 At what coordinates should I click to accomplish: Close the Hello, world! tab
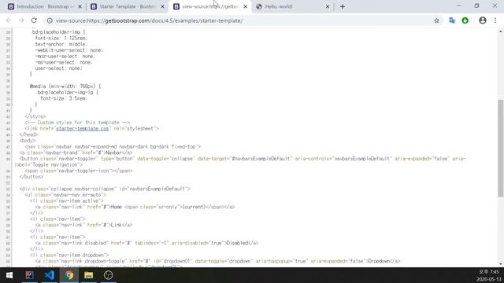[x=328, y=6]
